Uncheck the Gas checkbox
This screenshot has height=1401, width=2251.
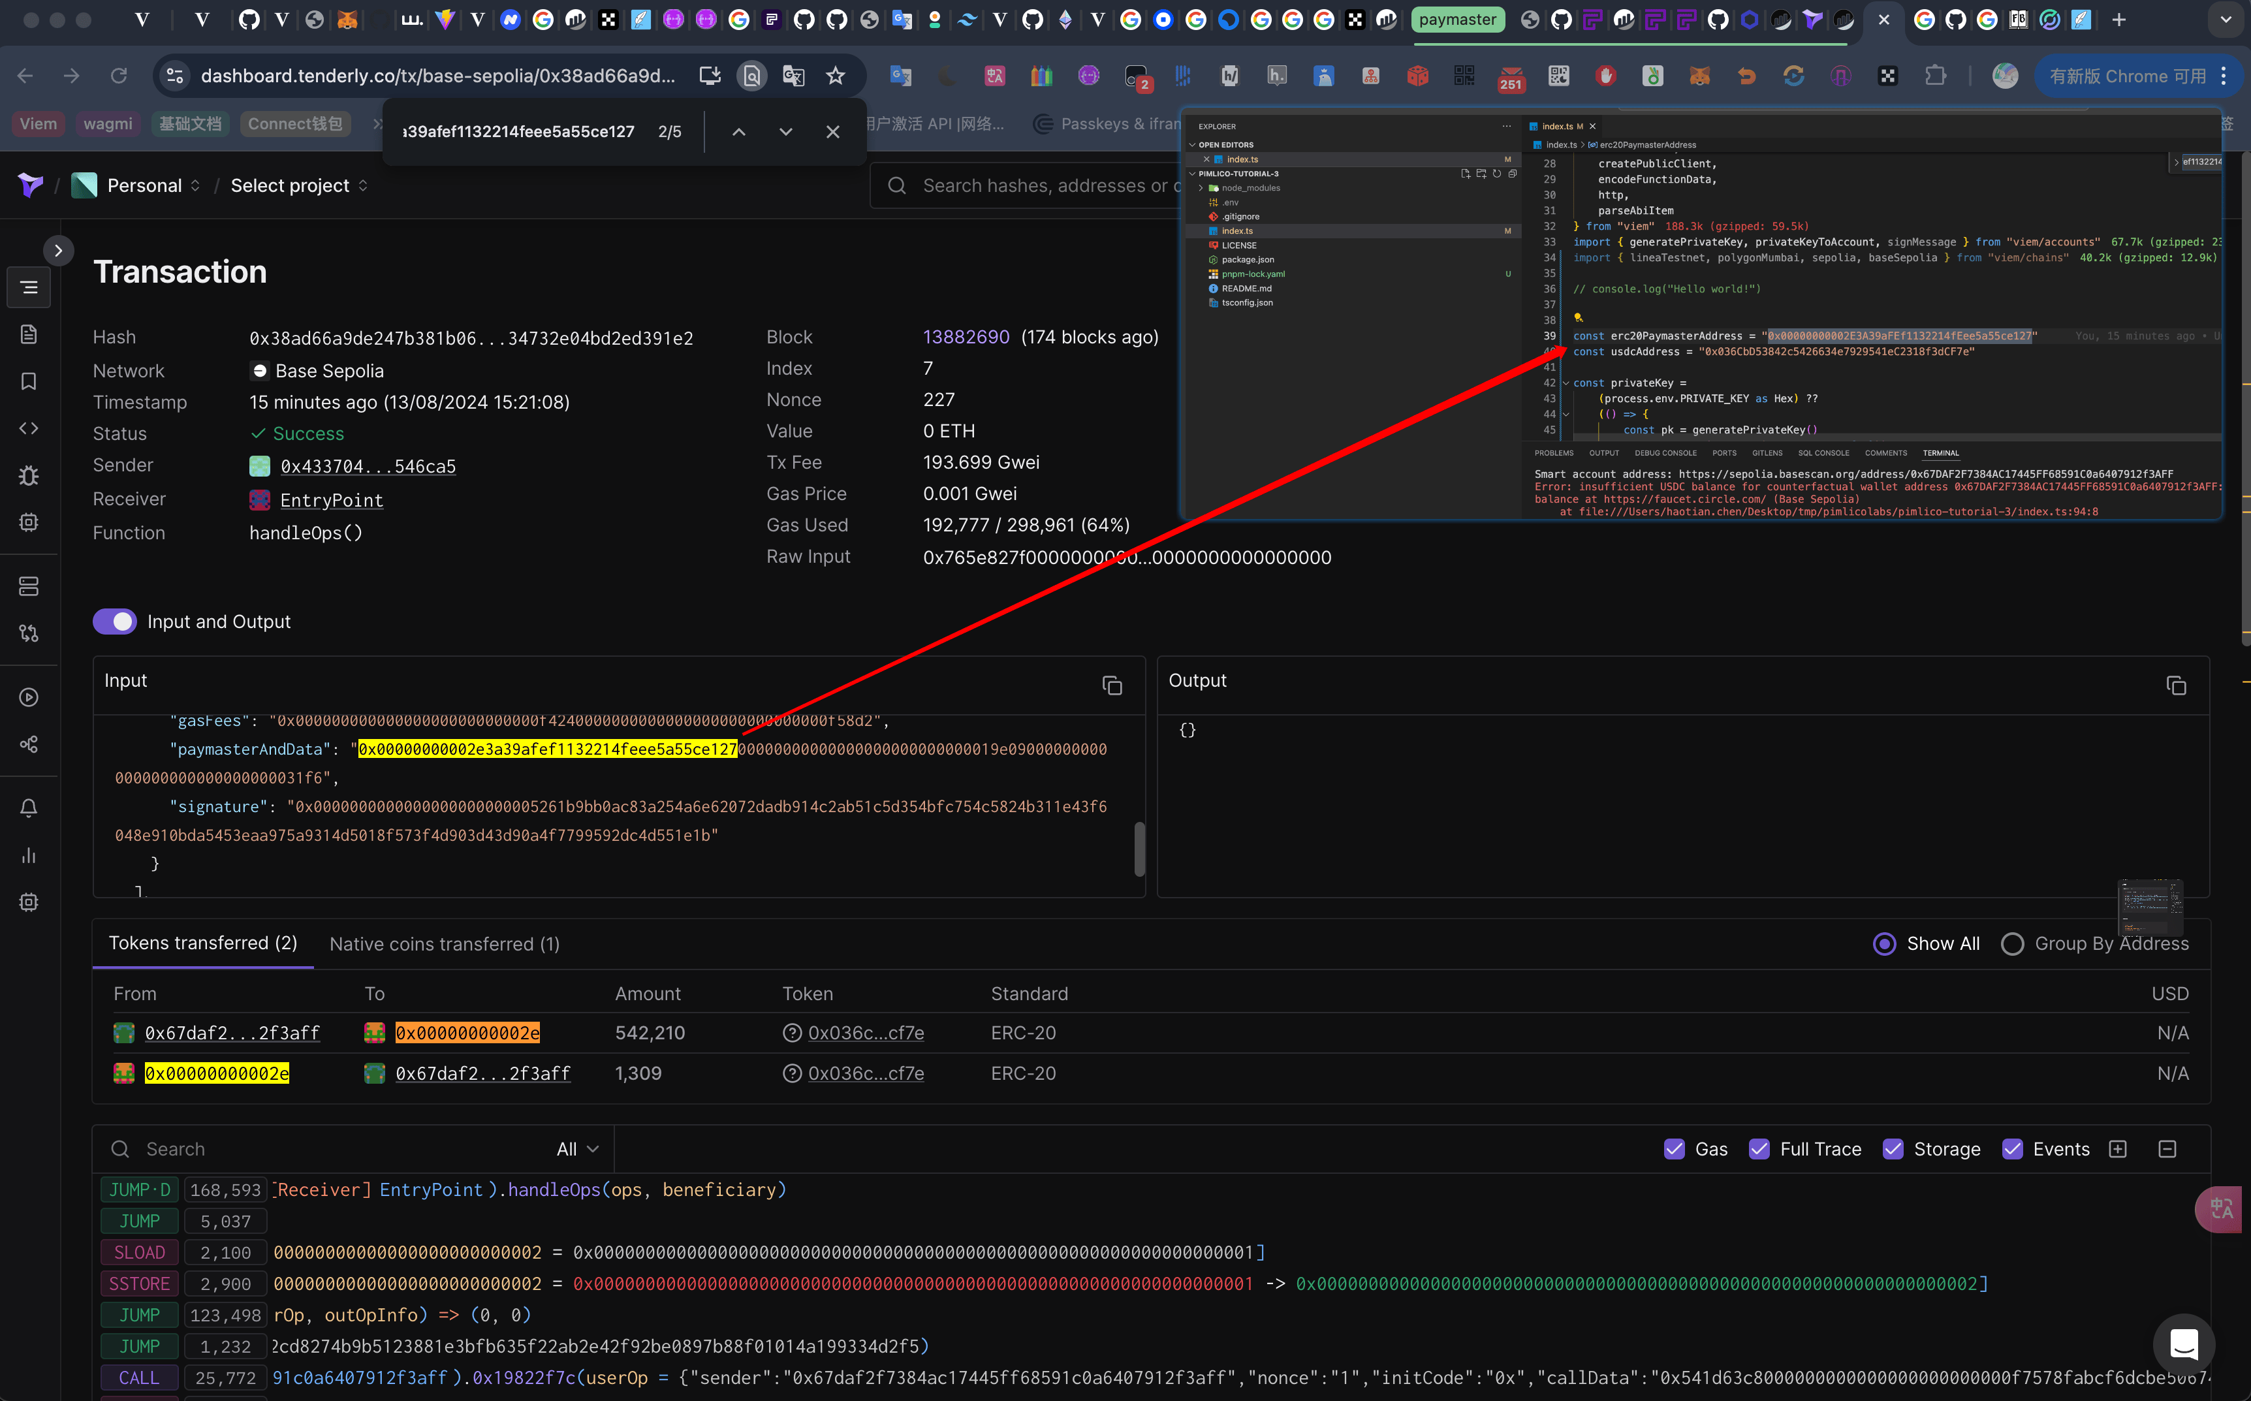click(1674, 1149)
